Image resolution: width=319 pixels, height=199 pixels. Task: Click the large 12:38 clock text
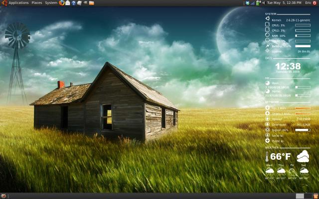click(x=288, y=66)
